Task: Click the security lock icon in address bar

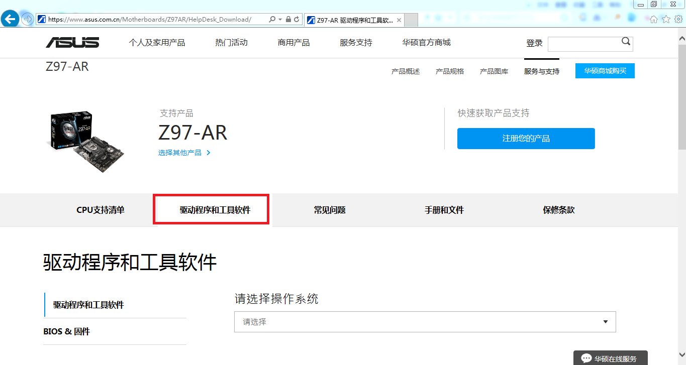Action: 288,20
